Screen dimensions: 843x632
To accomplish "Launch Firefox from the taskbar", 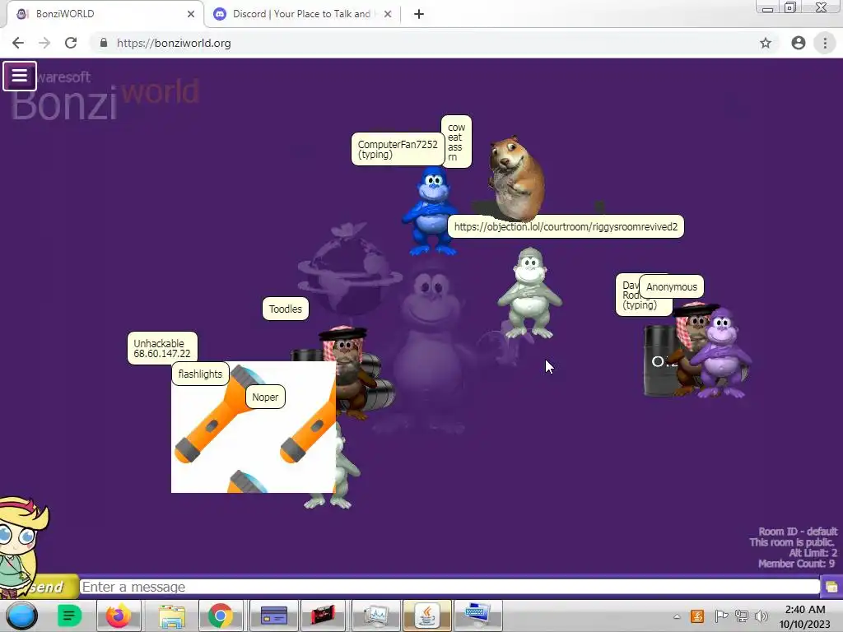I will click(x=119, y=616).
